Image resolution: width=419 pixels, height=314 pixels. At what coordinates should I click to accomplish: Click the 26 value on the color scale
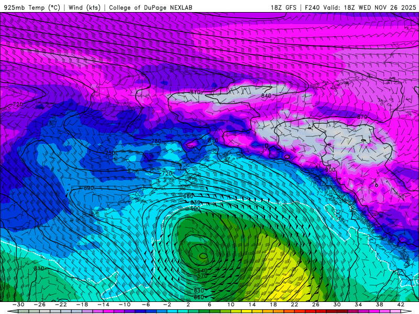point(316,305)
